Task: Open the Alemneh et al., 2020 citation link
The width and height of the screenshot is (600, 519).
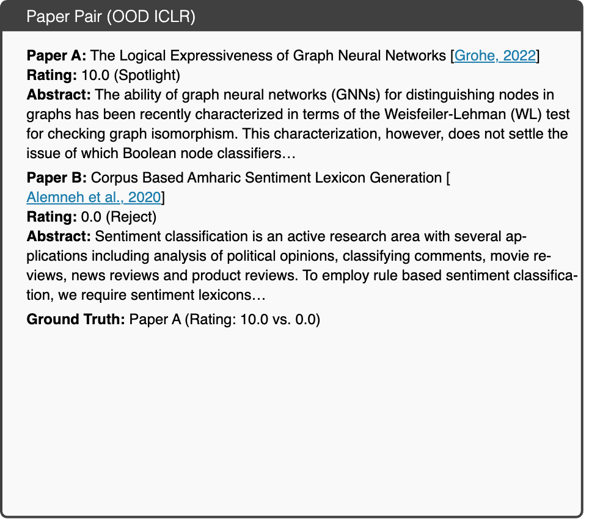Action: 93,197
